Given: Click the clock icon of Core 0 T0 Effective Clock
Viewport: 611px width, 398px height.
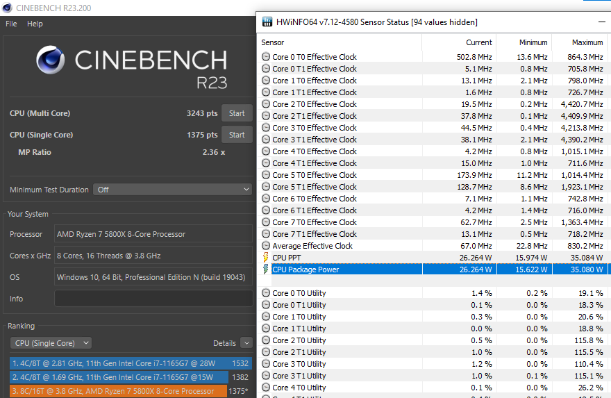Looking at the screenshot, I should (266, 57).
